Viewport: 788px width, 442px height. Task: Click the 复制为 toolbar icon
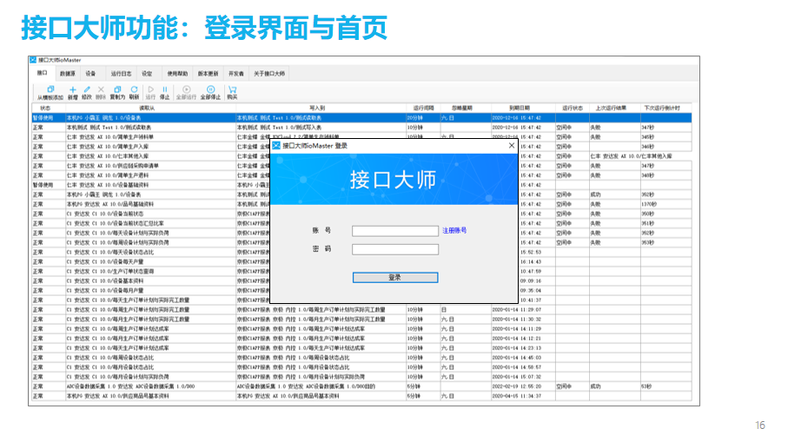click(x=117, y=89)
